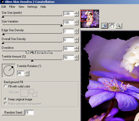Decrease Overall Star Density with the down arrow

tap(77, 41)
